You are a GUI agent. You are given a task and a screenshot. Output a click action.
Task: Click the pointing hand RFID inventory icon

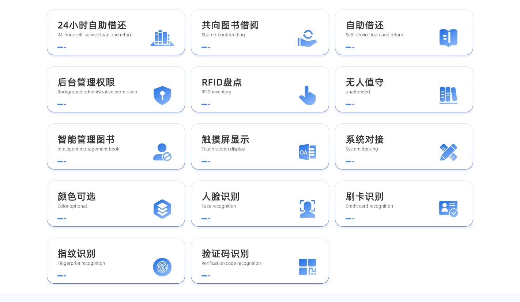(307, 96)
